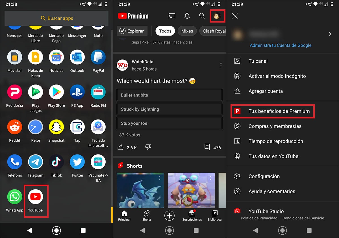Open the Noticias app

(56, 57)
